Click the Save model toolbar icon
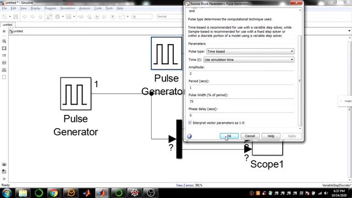Screen dimensions: 352x198 [15, 16]
